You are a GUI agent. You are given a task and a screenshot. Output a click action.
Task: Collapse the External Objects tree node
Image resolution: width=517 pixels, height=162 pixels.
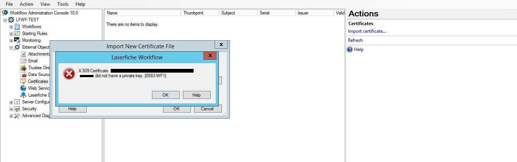pyautogui.click(x=11, y=47)
